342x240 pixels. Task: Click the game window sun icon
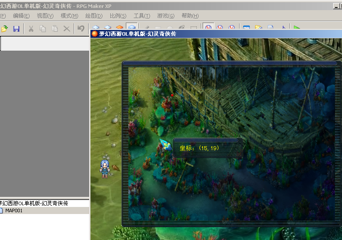coord(94,34)
